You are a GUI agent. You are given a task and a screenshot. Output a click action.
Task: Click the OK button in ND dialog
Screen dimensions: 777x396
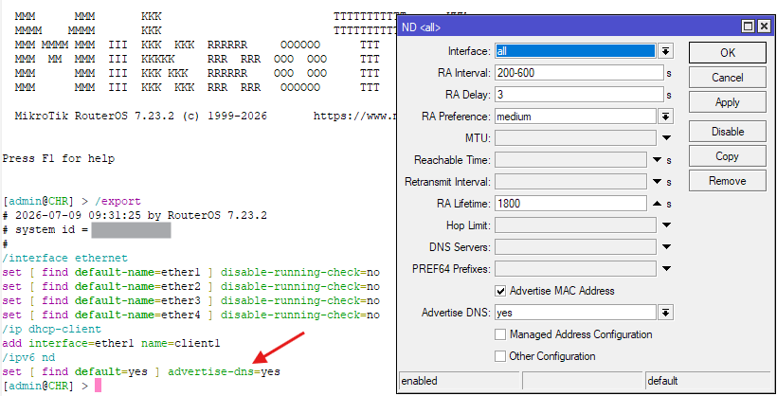pos(728,52)
